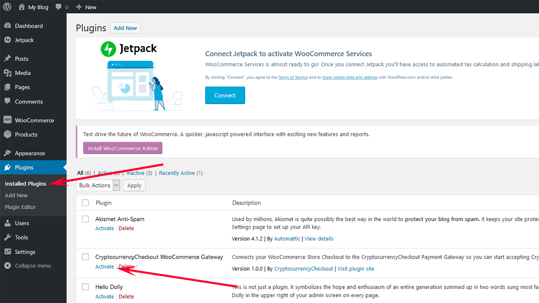Image resolution: width=539 pixels, height=303 pixels.
Task: Click the My Blog site name
Action: point(38,7)
